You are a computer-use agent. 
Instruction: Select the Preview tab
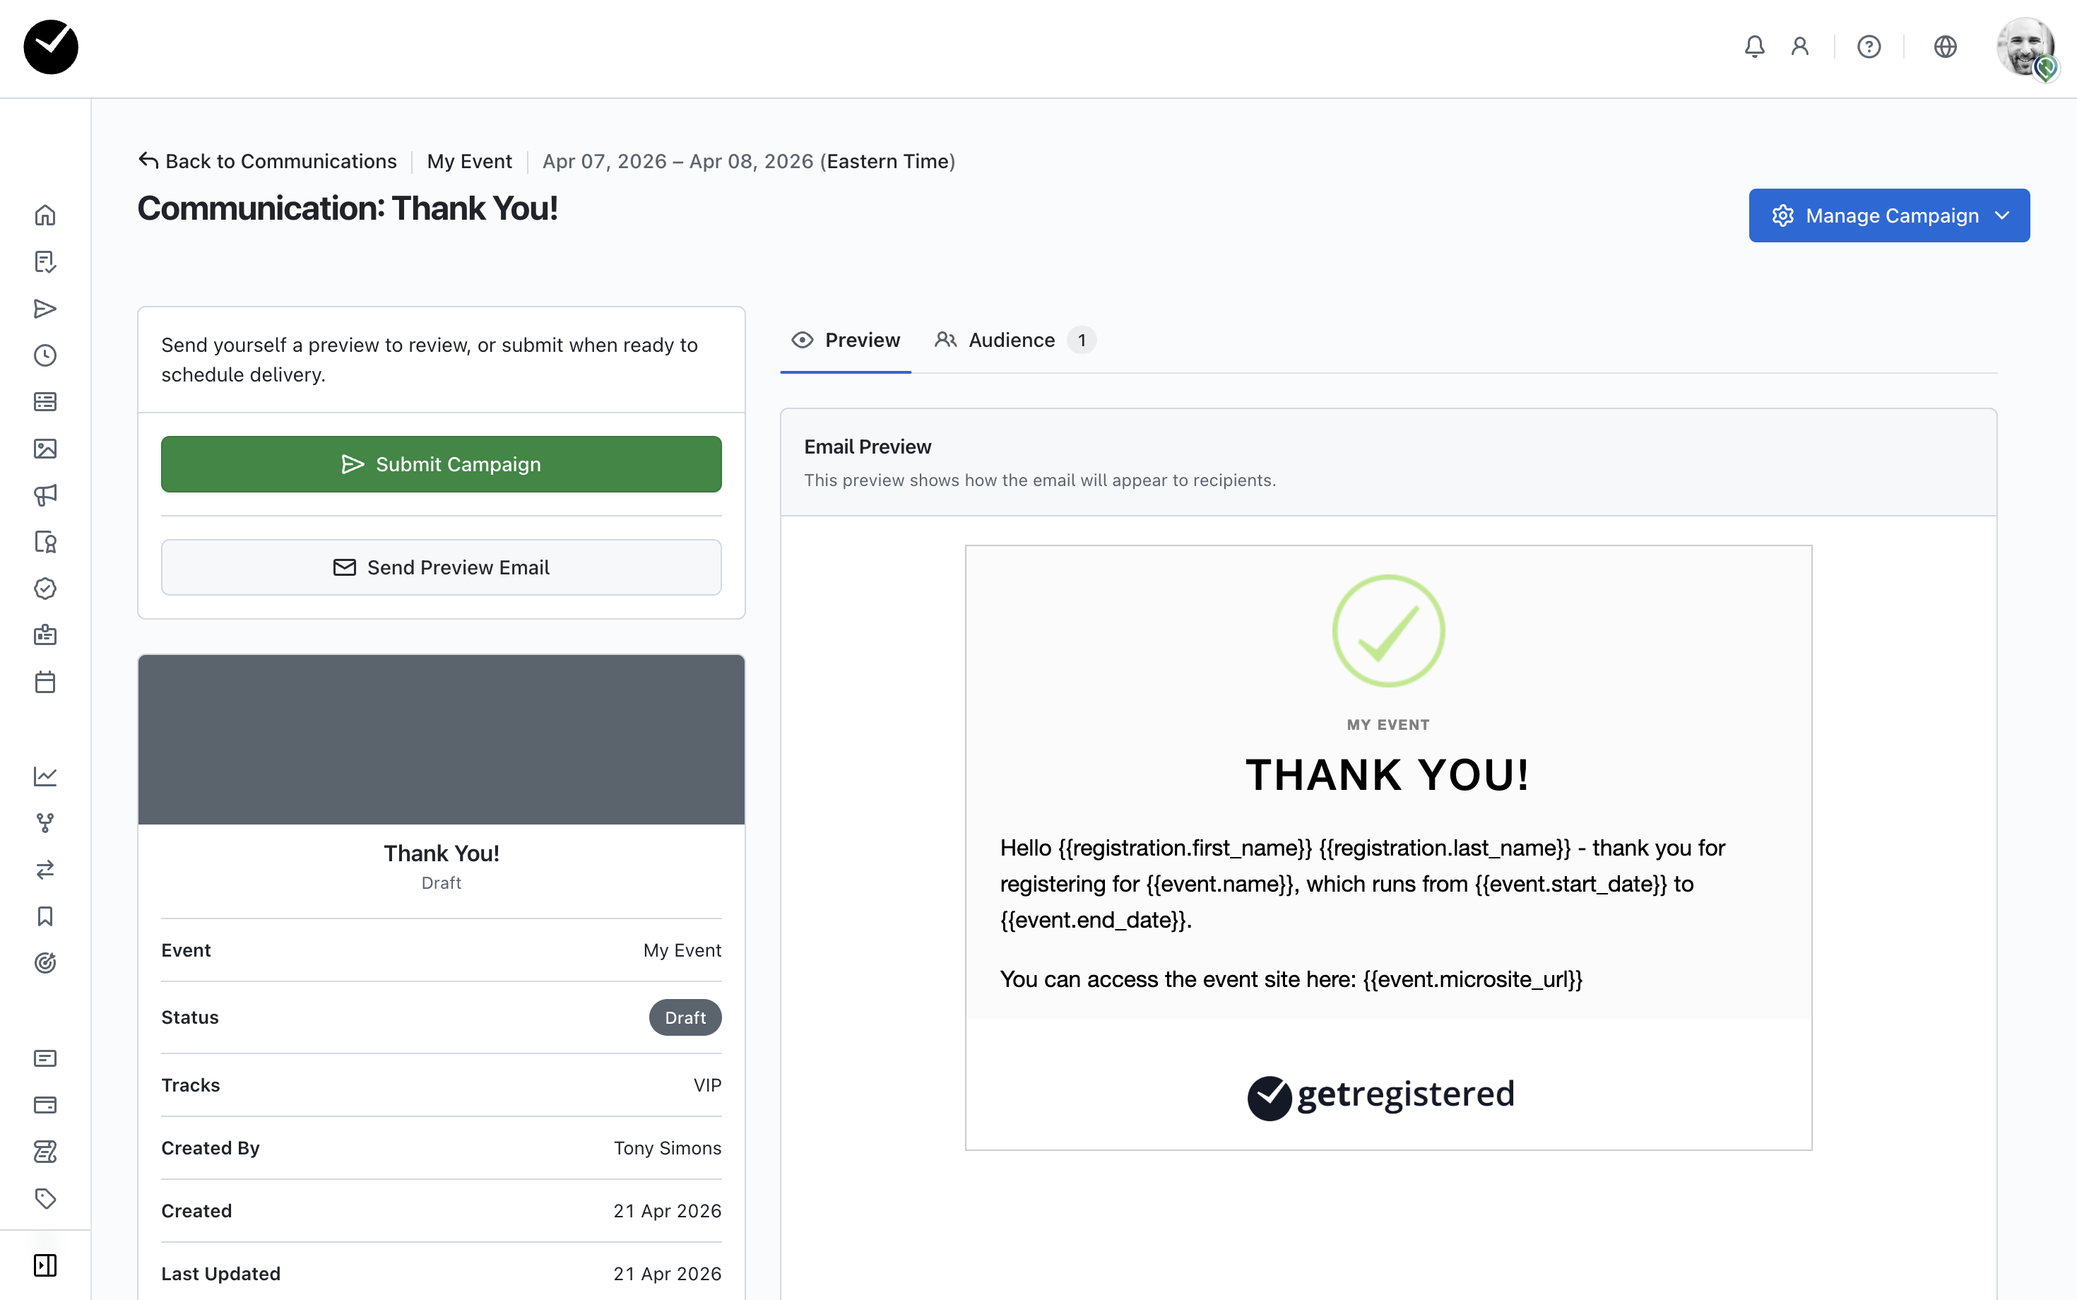845,340
